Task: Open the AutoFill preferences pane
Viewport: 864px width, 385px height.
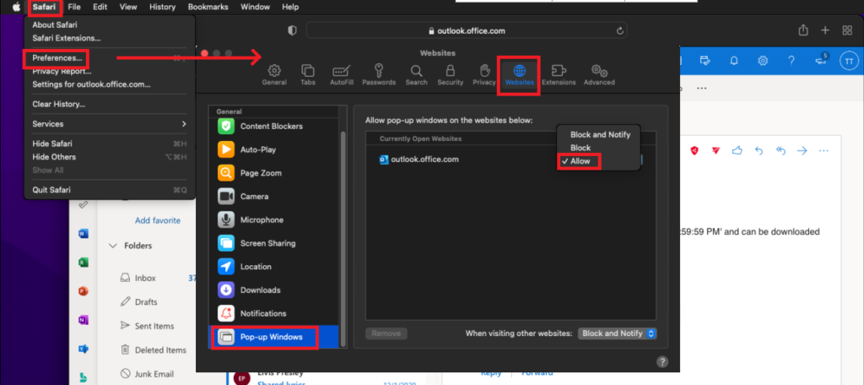Action: [342, 74]
